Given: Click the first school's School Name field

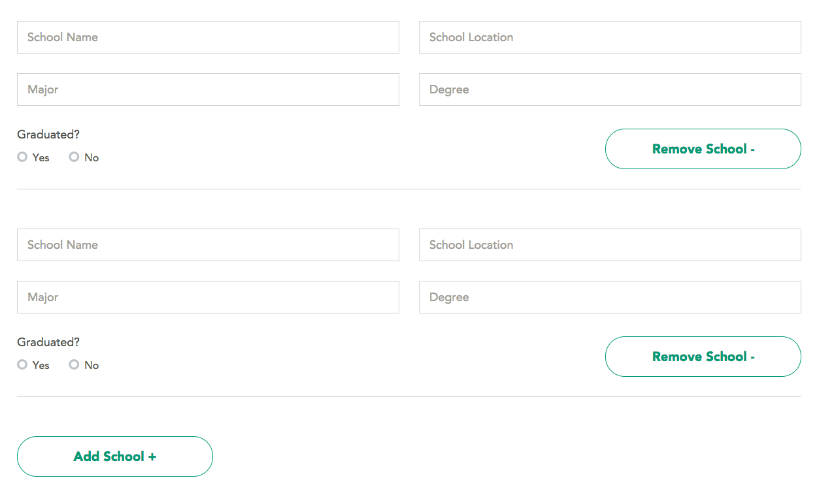Looking at the screenshot, I should [x=208, y=37].
